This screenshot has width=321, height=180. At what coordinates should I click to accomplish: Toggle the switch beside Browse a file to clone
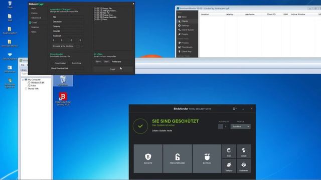coord(80,46)
